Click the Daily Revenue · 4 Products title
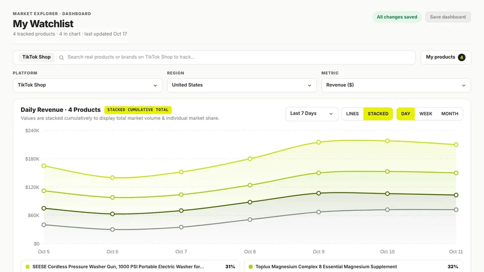Screen dimensions: 484x272 (60, 110)
